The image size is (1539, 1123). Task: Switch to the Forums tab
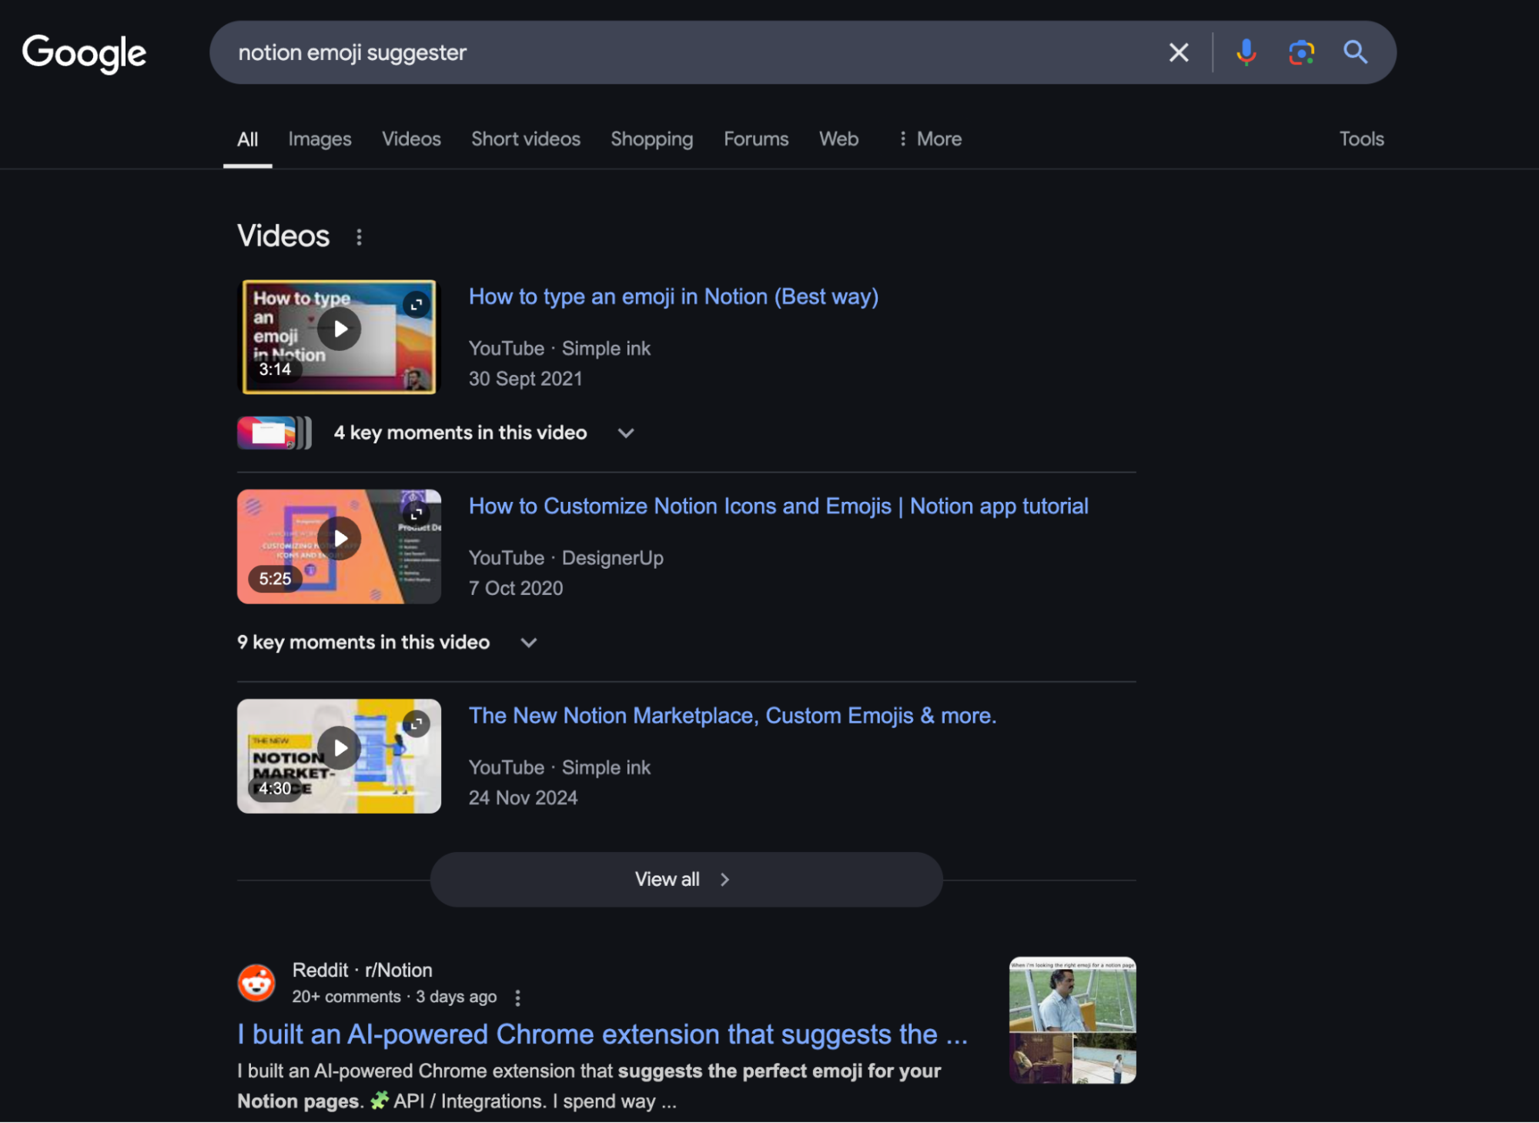[x=756, y=139]
